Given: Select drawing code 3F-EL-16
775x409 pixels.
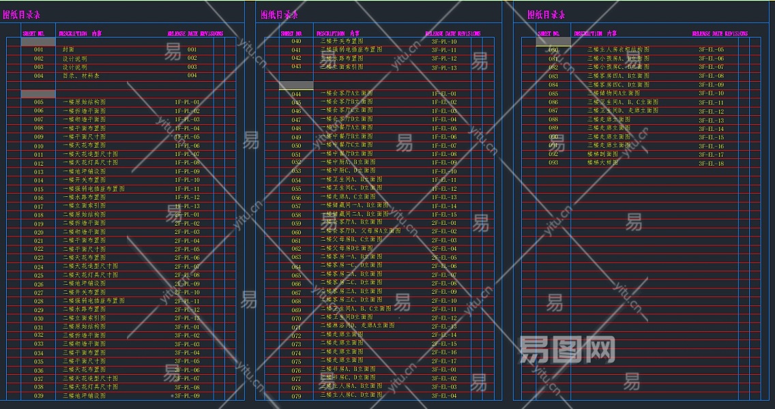Looking at the screenshot, I should (712, 146).
